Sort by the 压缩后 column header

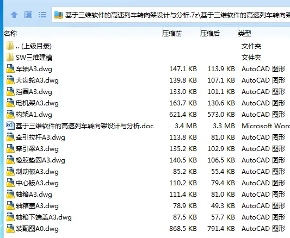[210, 34]
